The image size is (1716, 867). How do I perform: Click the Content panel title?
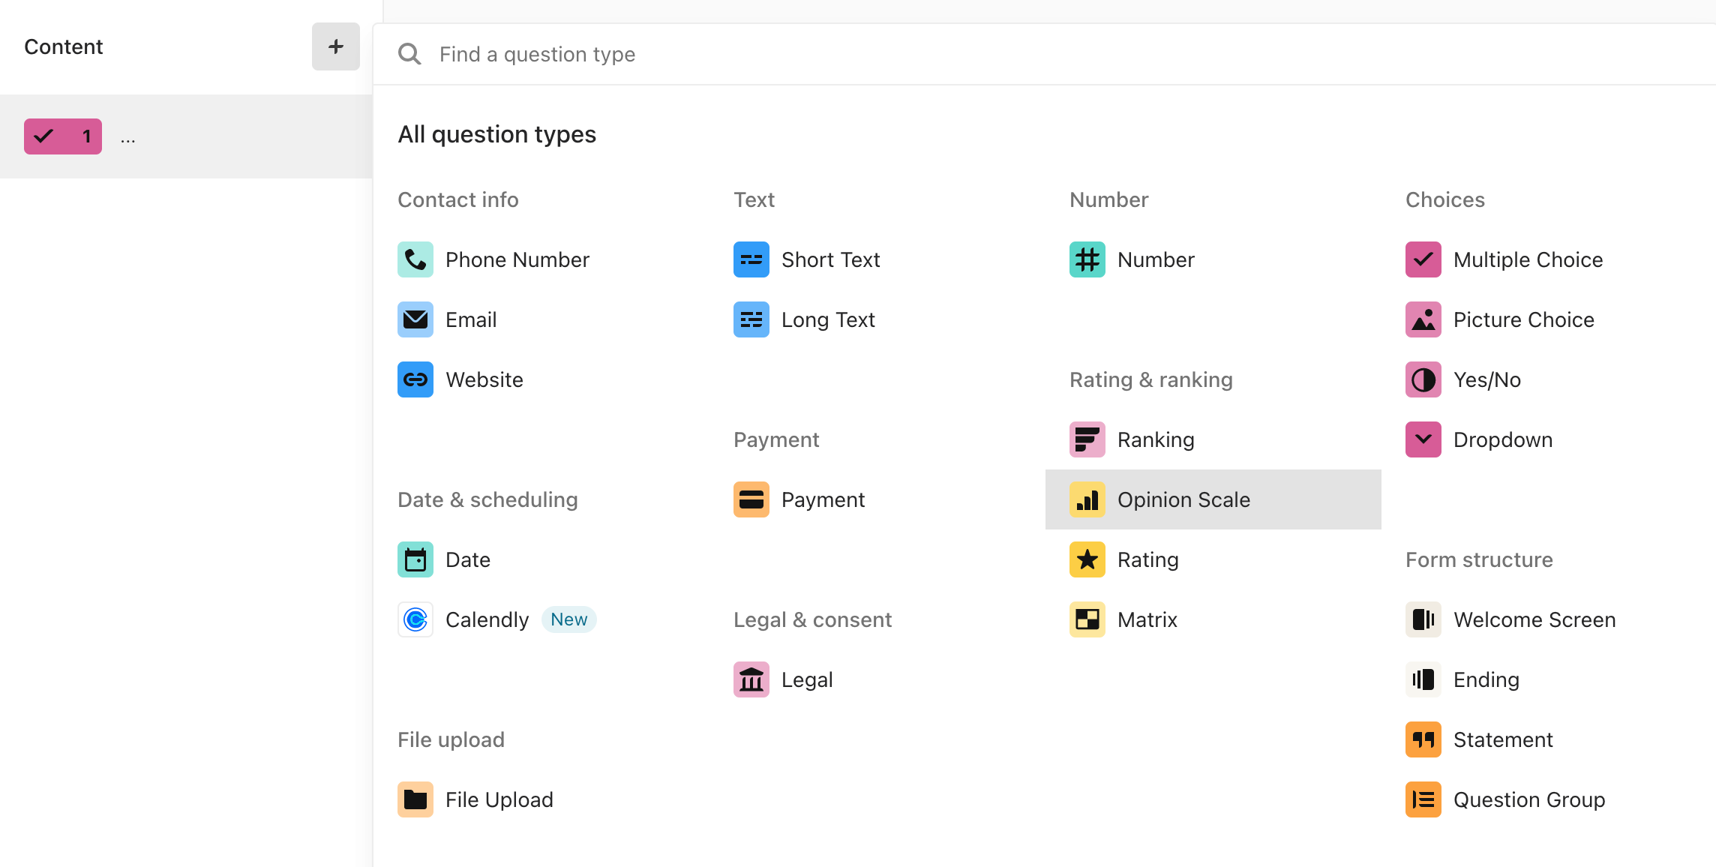64,46
